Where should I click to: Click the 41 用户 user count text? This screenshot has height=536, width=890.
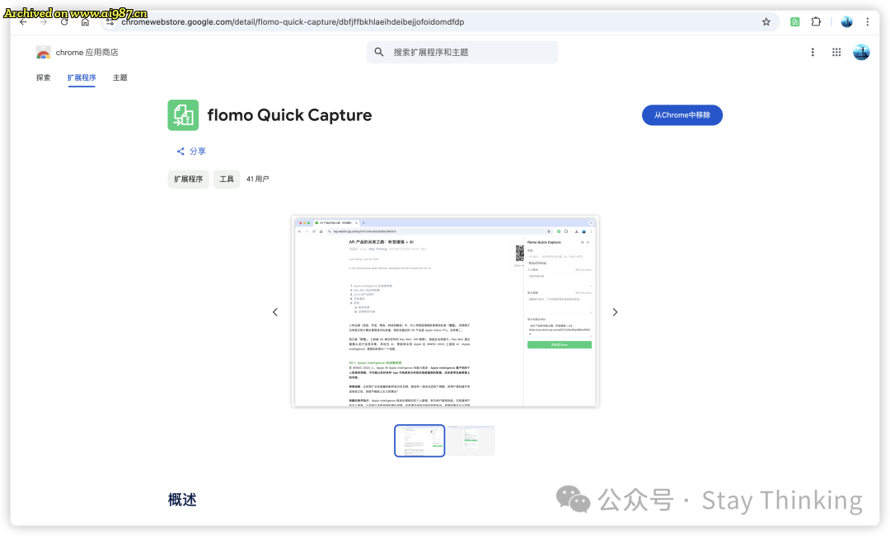(x=258, y=179)
